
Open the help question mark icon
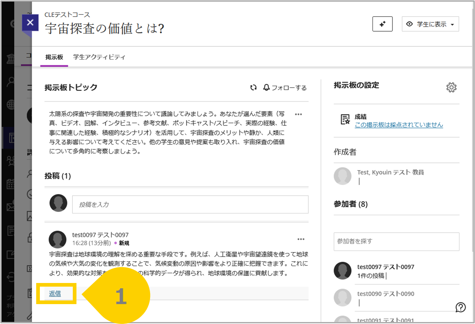point(460,307)
